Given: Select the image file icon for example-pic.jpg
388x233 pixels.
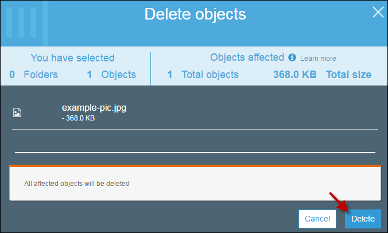Looking at the screenshot, I should click(17, 112).
